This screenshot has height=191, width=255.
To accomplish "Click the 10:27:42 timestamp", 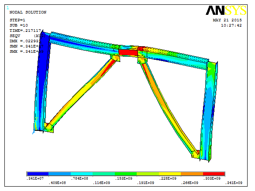I will click(x=231, y=25).
